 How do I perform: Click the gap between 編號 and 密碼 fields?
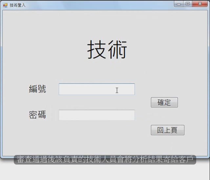point(96,102)
